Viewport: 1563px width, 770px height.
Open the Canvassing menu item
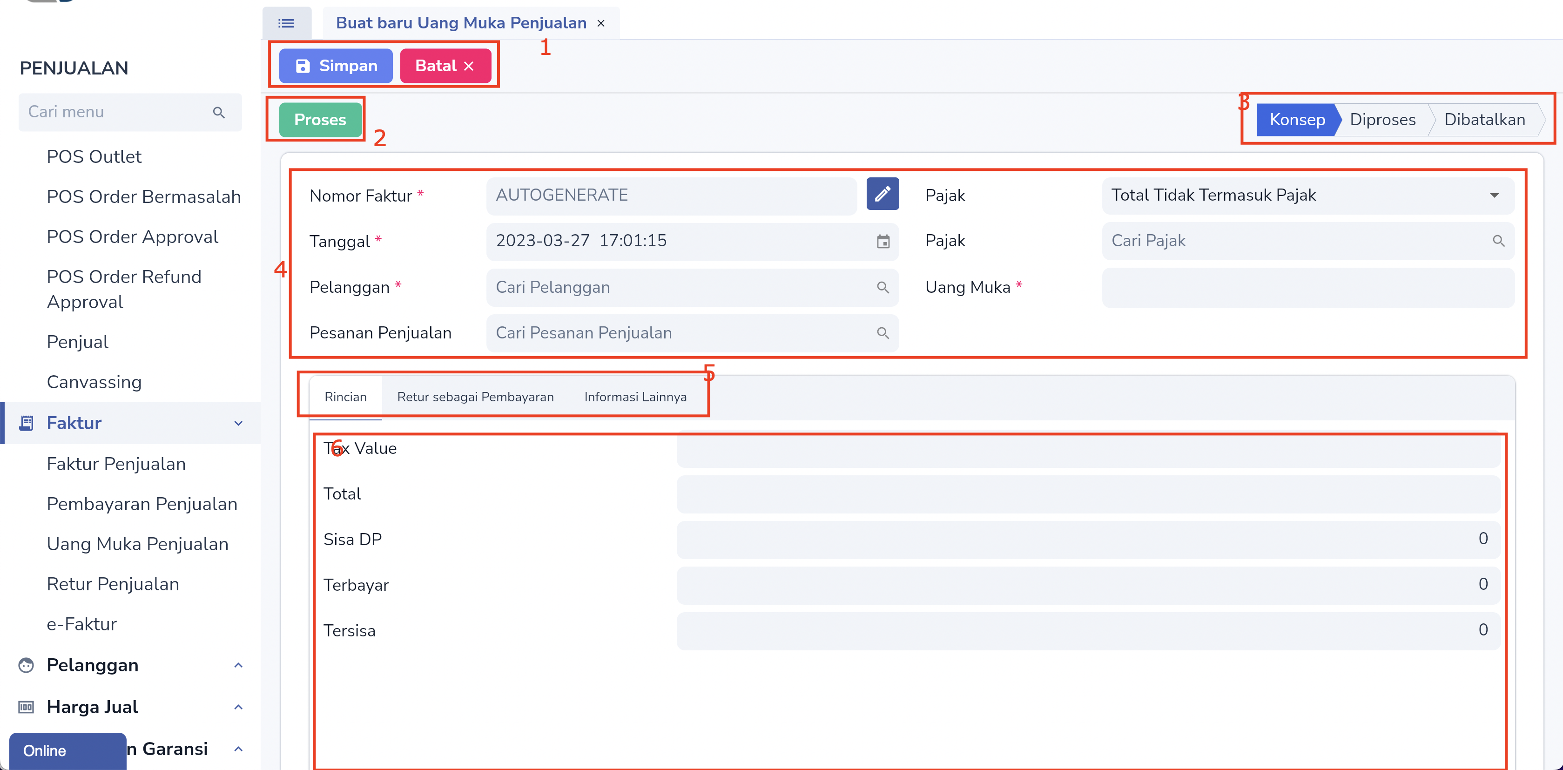pos(94,382)
